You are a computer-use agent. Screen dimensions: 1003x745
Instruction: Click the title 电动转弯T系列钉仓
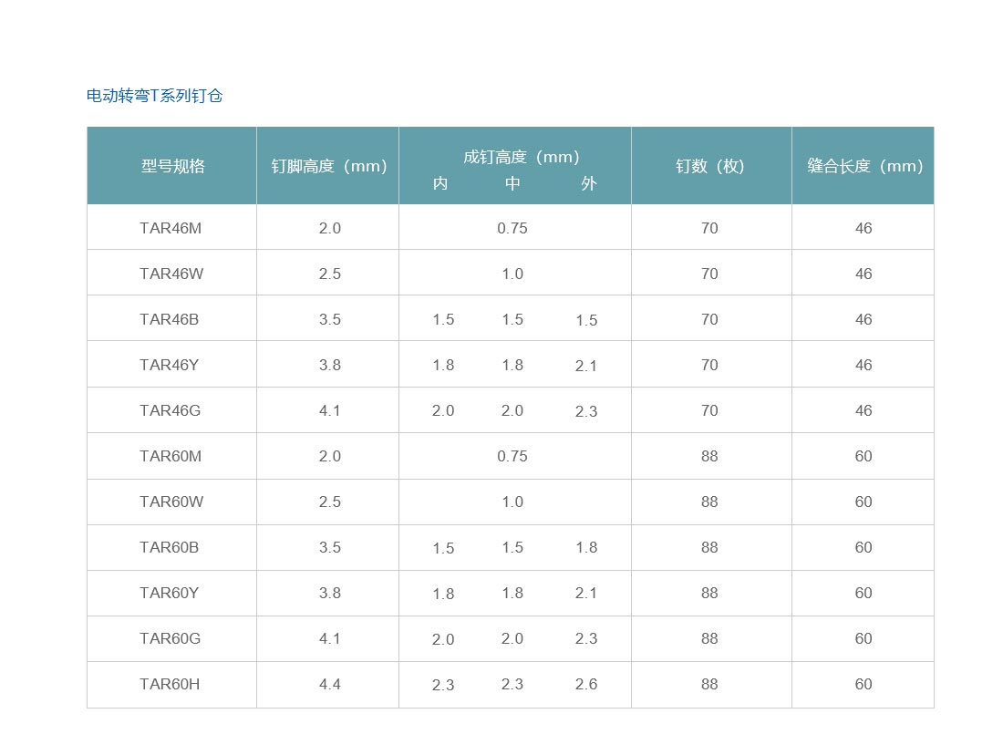pyautogui.click(x=154, y=96)
